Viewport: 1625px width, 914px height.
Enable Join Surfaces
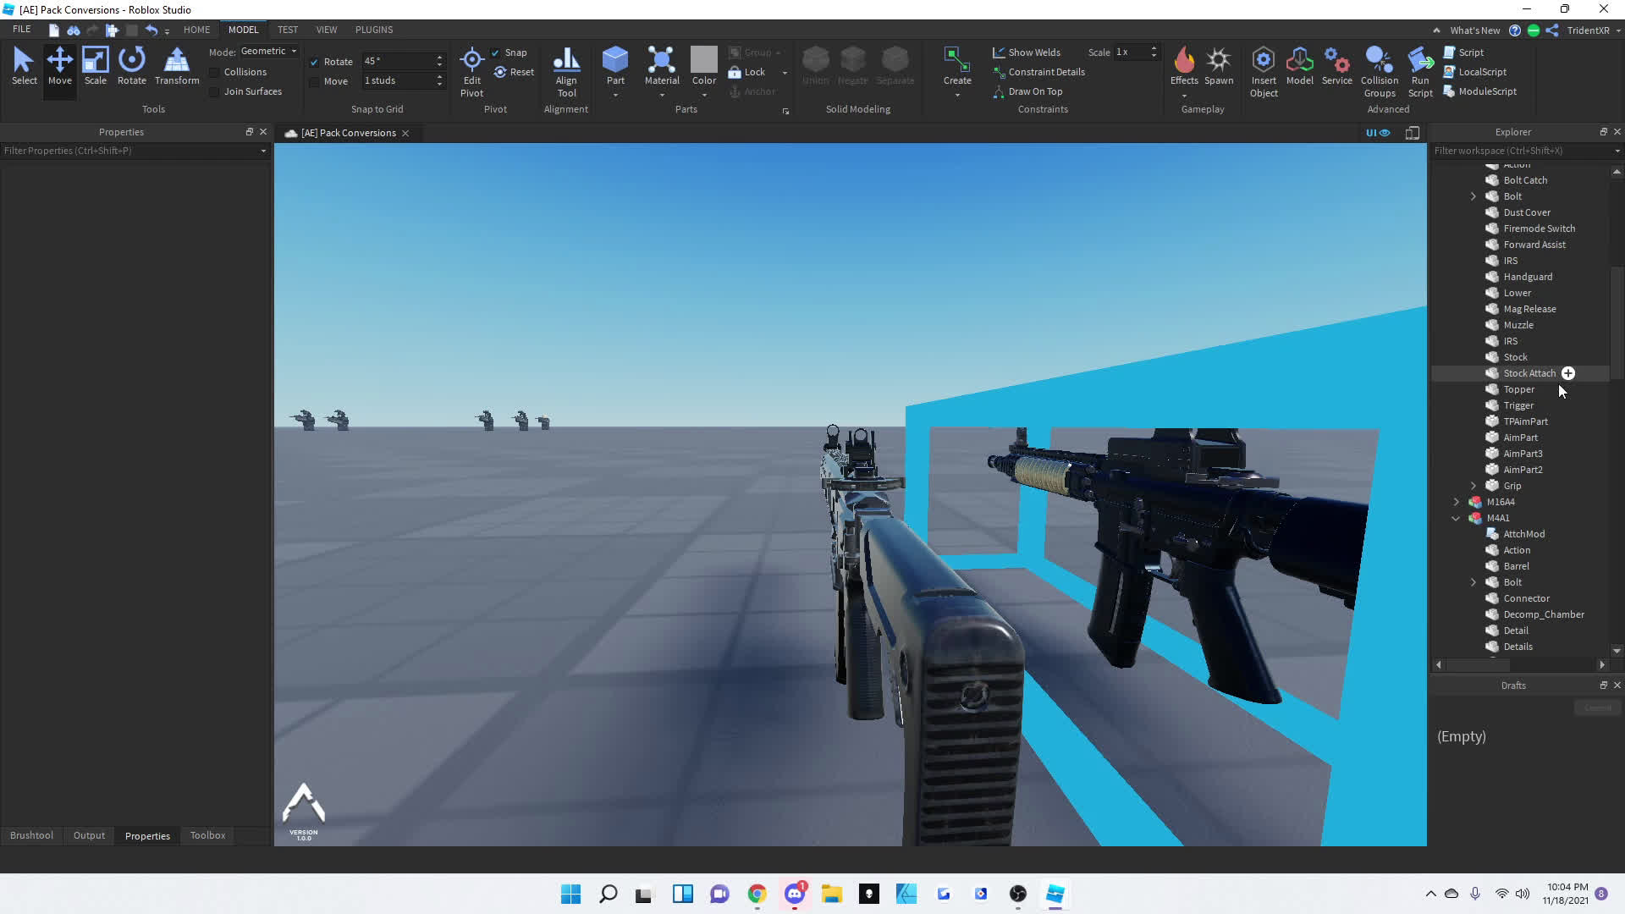tap(213, 91)
